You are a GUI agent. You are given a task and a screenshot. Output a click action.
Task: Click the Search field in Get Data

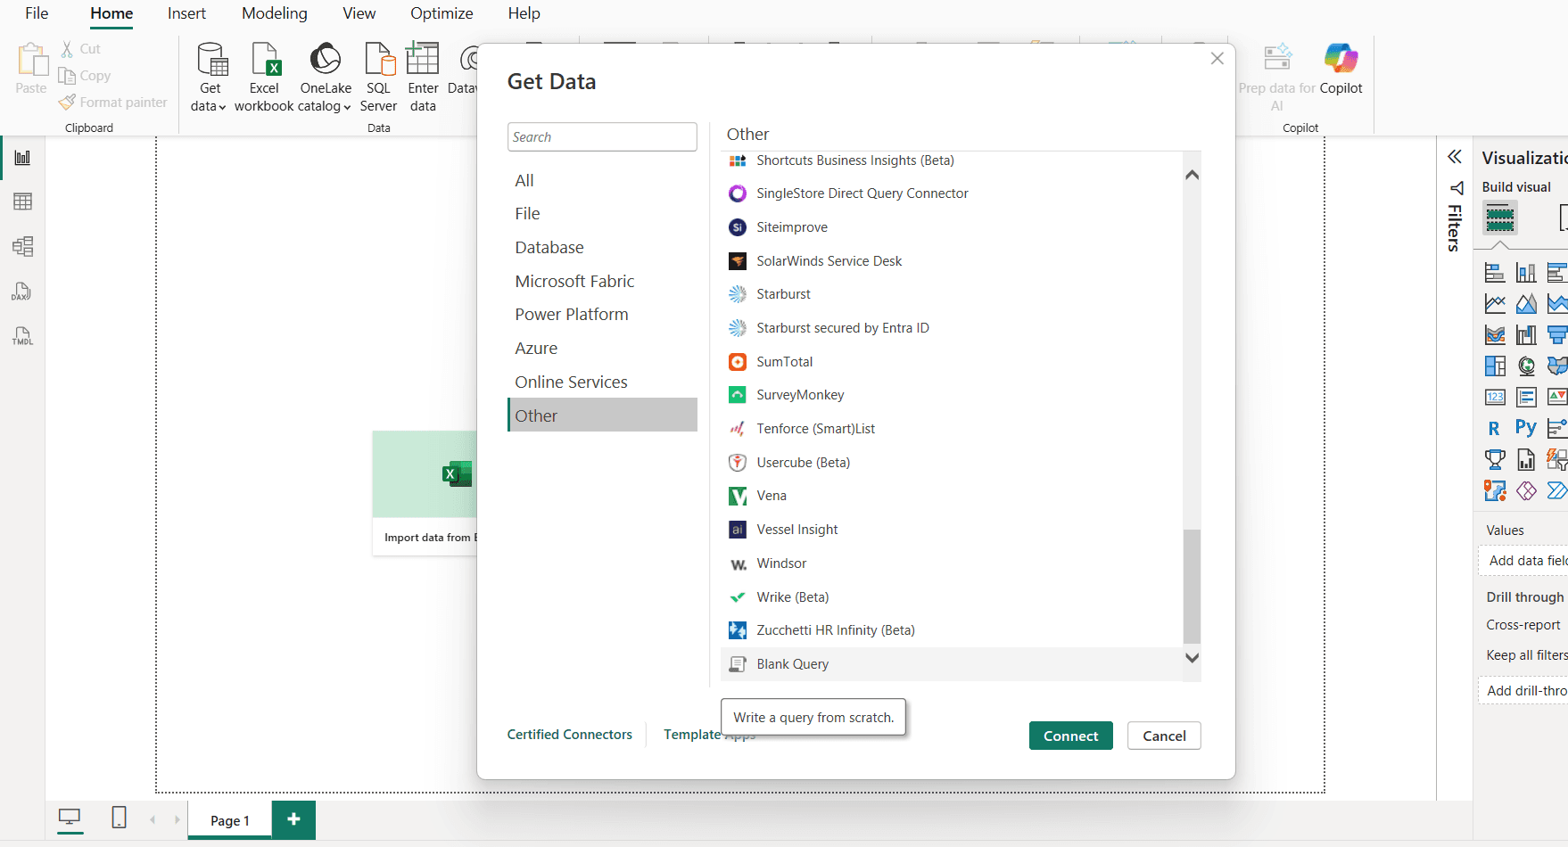coord(602,137)
